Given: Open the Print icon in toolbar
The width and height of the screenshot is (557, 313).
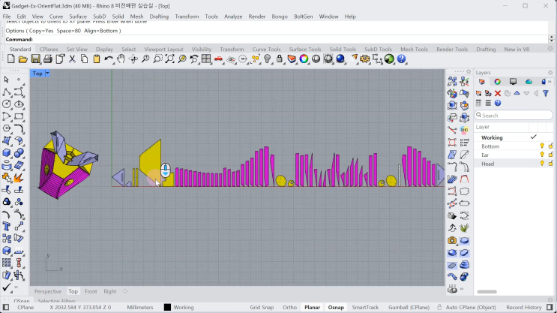Looking at the screenshot, I should (47, 59).
